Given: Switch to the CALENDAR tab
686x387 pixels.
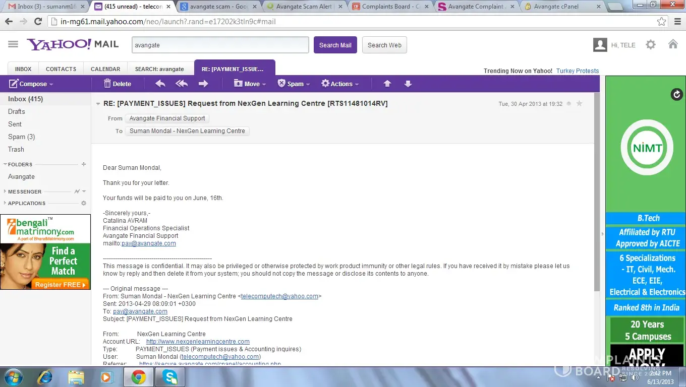Looking at the screenshot, I should (105, 69).
